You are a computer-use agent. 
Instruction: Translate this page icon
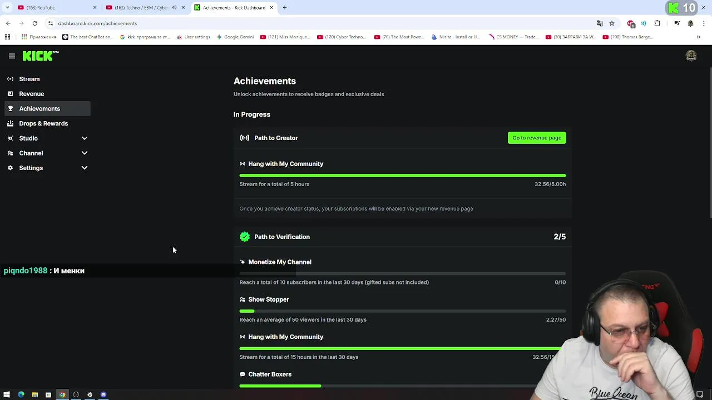coord(600,23)
